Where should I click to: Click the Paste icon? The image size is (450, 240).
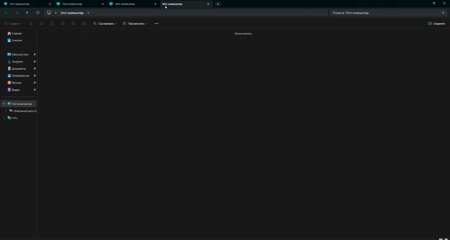[52, 24]
